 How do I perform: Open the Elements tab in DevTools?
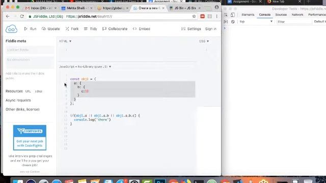pyautogui.click(x=248, y=15)
